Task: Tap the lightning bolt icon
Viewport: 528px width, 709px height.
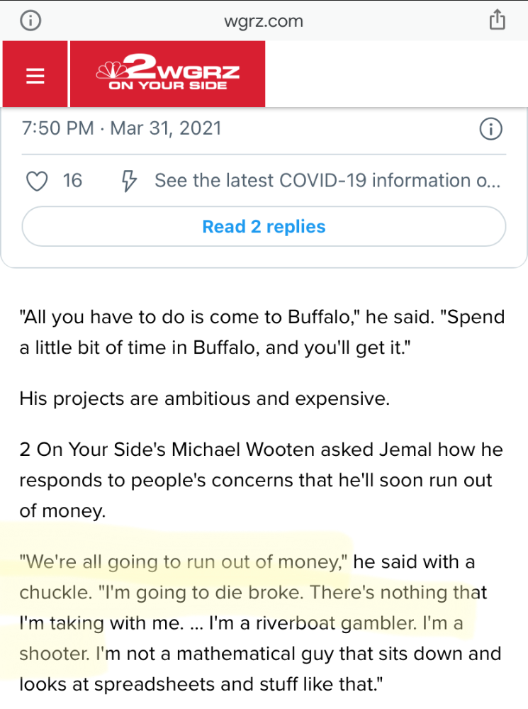Action: click(129, 181)
